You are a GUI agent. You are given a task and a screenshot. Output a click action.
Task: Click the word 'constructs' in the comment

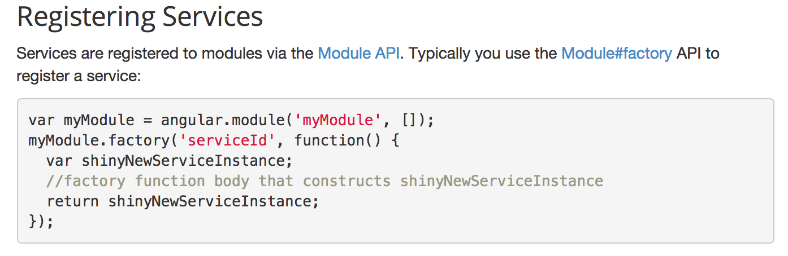click(x=347, y=181)
